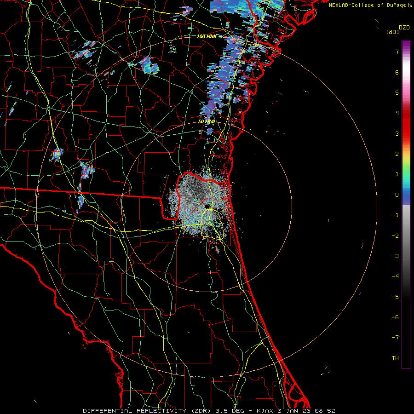Click the 50 NMI range ring label
This screenshot has width=414, height=414.
[207, 121]
